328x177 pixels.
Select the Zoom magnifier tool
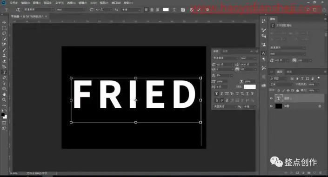[x=4, y=100]
